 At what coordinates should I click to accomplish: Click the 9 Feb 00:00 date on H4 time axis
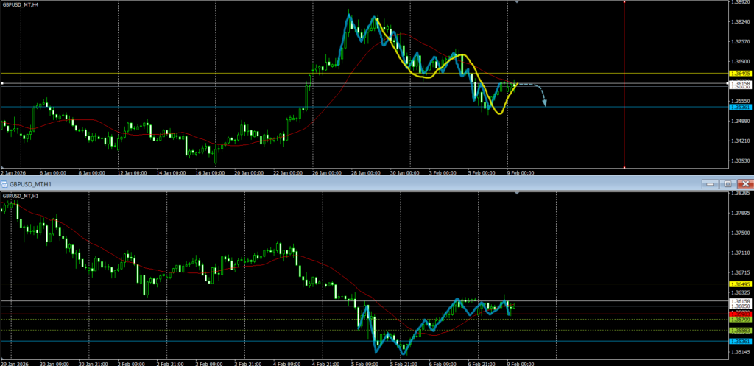click(x=519, y=172)
